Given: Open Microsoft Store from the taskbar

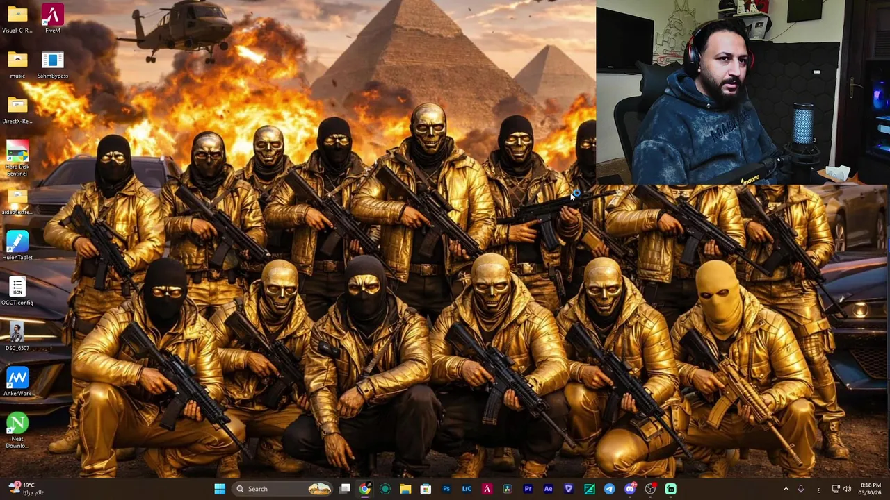Looking at the screenshot, I should 426,489.
